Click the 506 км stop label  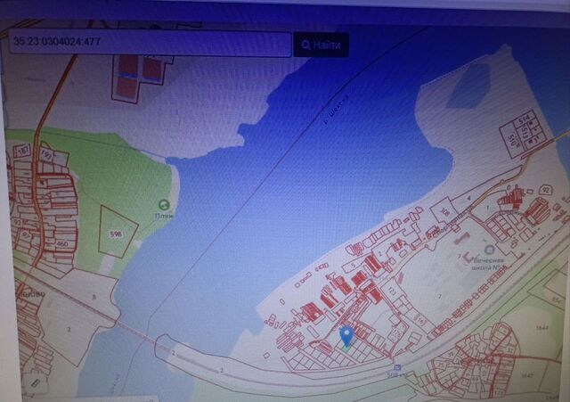(398, 374)
